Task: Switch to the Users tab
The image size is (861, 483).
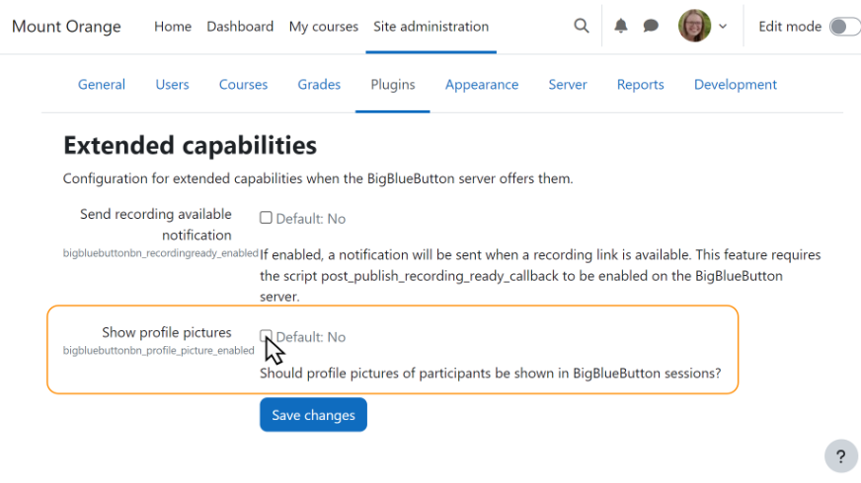Action: (x=172, y=85)
